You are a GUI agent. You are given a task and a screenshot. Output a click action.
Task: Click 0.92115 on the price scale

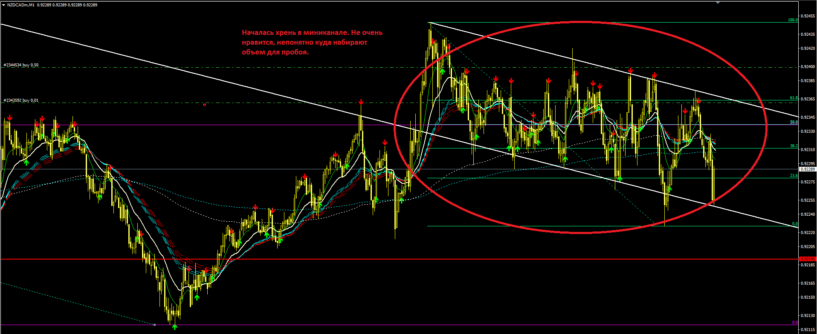tap(808, 330)
